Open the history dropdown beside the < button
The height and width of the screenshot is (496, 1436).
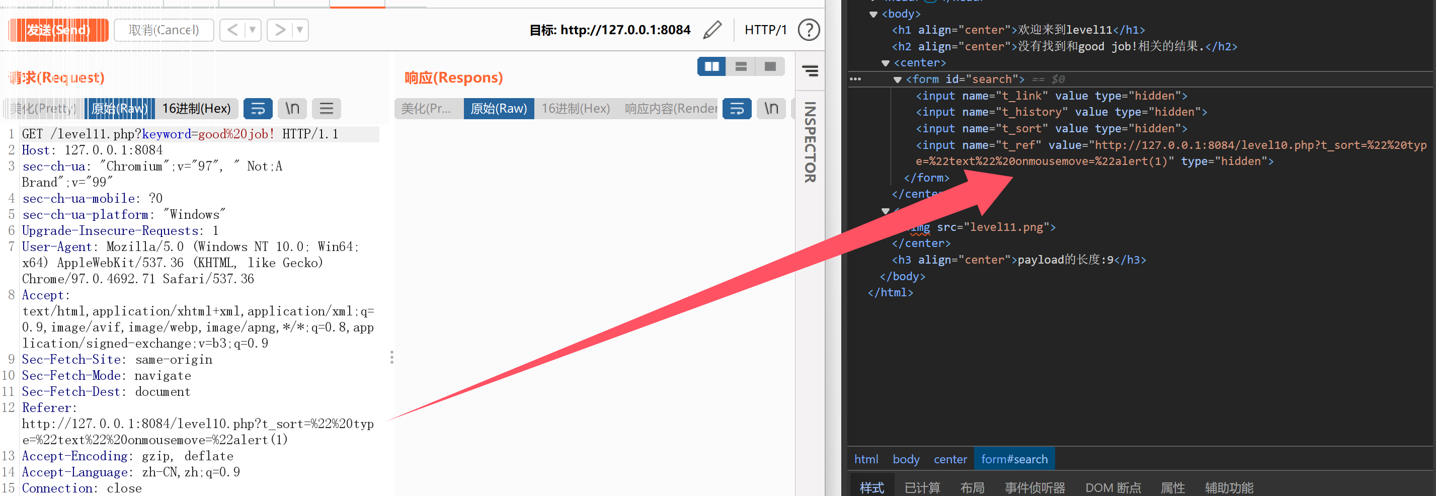[x=253, y=30]
